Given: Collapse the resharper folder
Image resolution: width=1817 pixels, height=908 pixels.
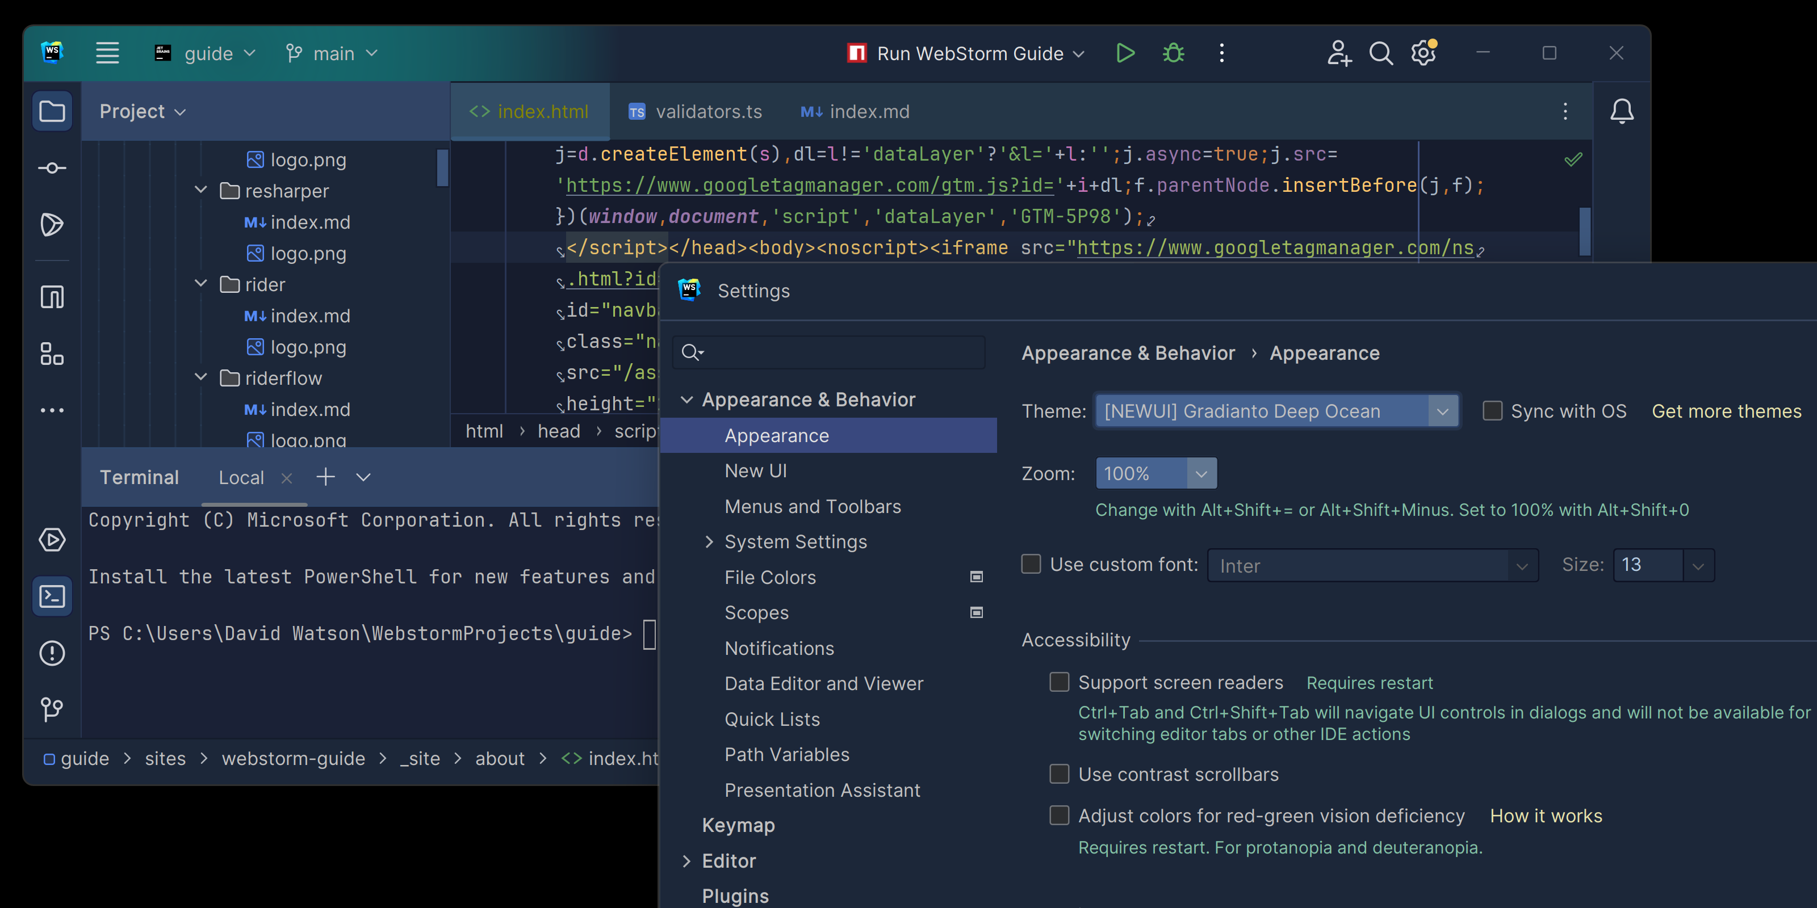Looking at the screenshot, I should pos(201,190).
